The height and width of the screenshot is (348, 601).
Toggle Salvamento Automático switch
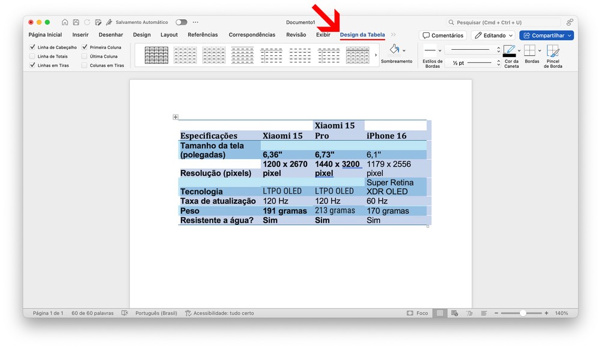coord(182,22)
